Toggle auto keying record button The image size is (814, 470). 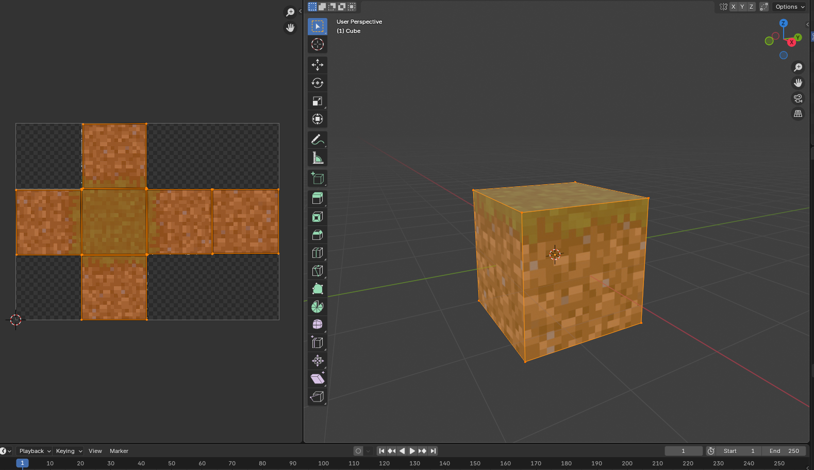358,451
